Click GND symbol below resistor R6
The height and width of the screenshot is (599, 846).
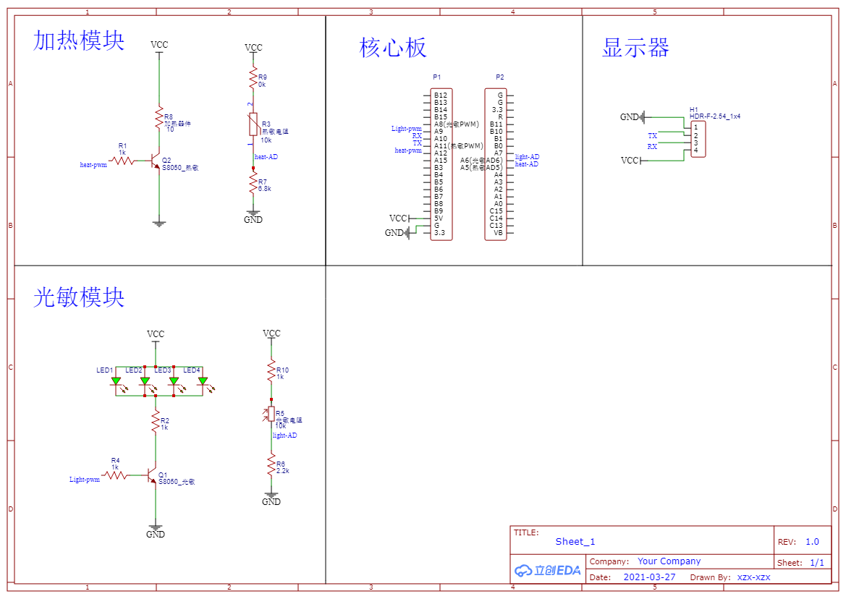(x=271, y=498)
